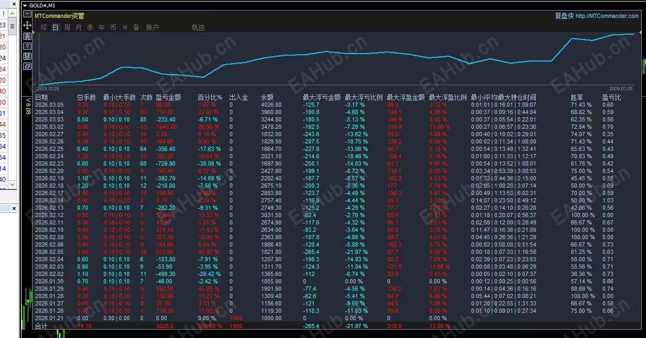Click the 清 clear icon in sidebar
Screen dimensions: 646x338
(x=27, y=36)
